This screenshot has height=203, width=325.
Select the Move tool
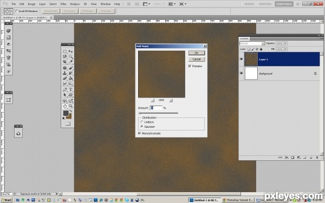click(x=70, y=51)
